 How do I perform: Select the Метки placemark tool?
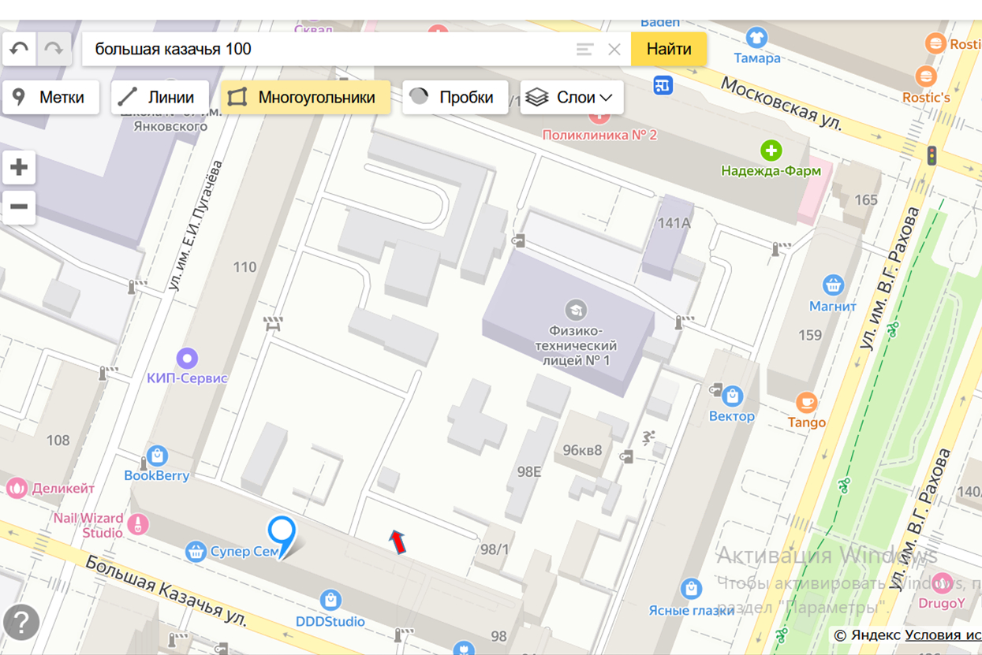tap(50, 98)
